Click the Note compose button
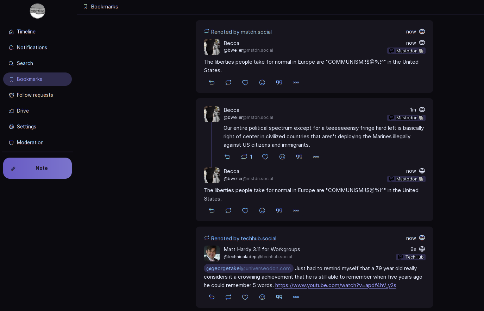Screen dimensions: 484x311 coord(37,168)
